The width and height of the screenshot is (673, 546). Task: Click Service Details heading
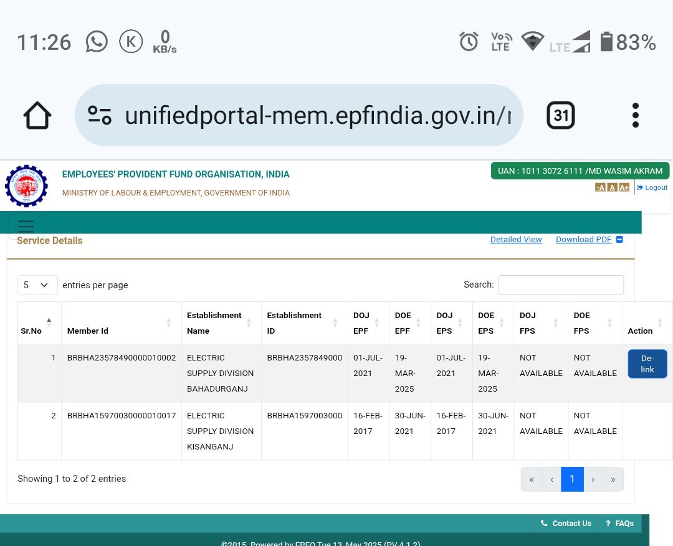click(50, 240)
